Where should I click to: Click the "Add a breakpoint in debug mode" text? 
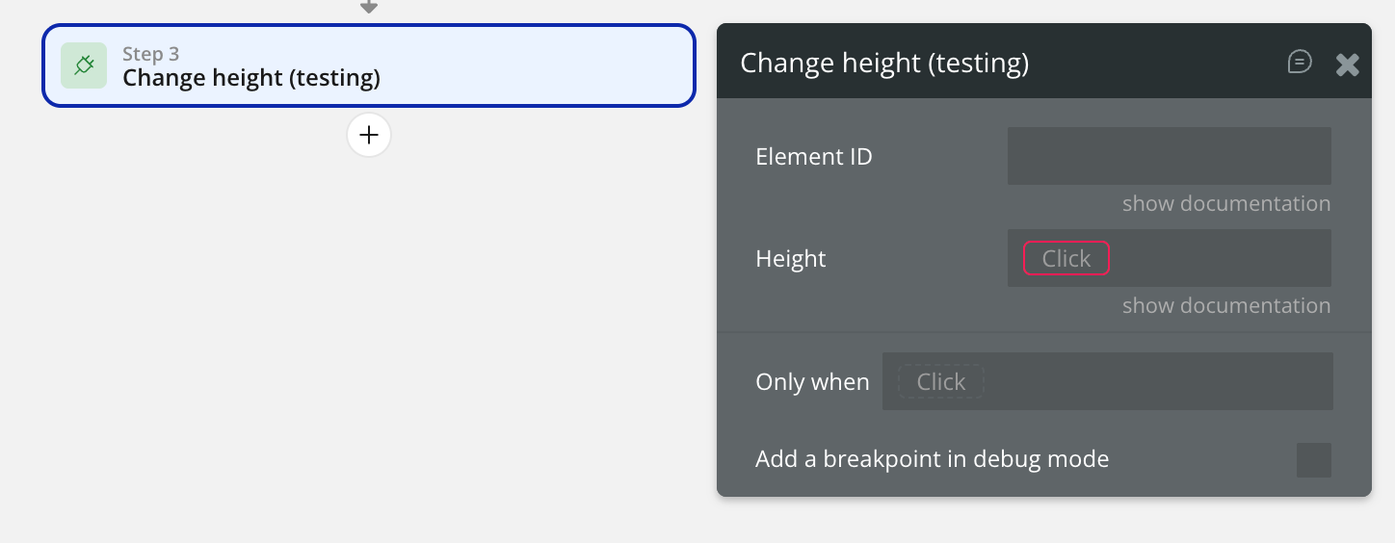point(932,459)
